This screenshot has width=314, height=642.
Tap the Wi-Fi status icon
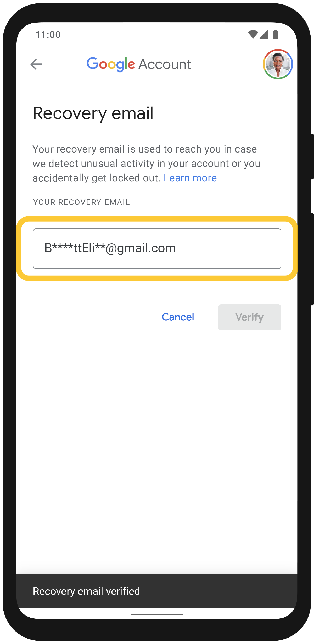point(253,34)
